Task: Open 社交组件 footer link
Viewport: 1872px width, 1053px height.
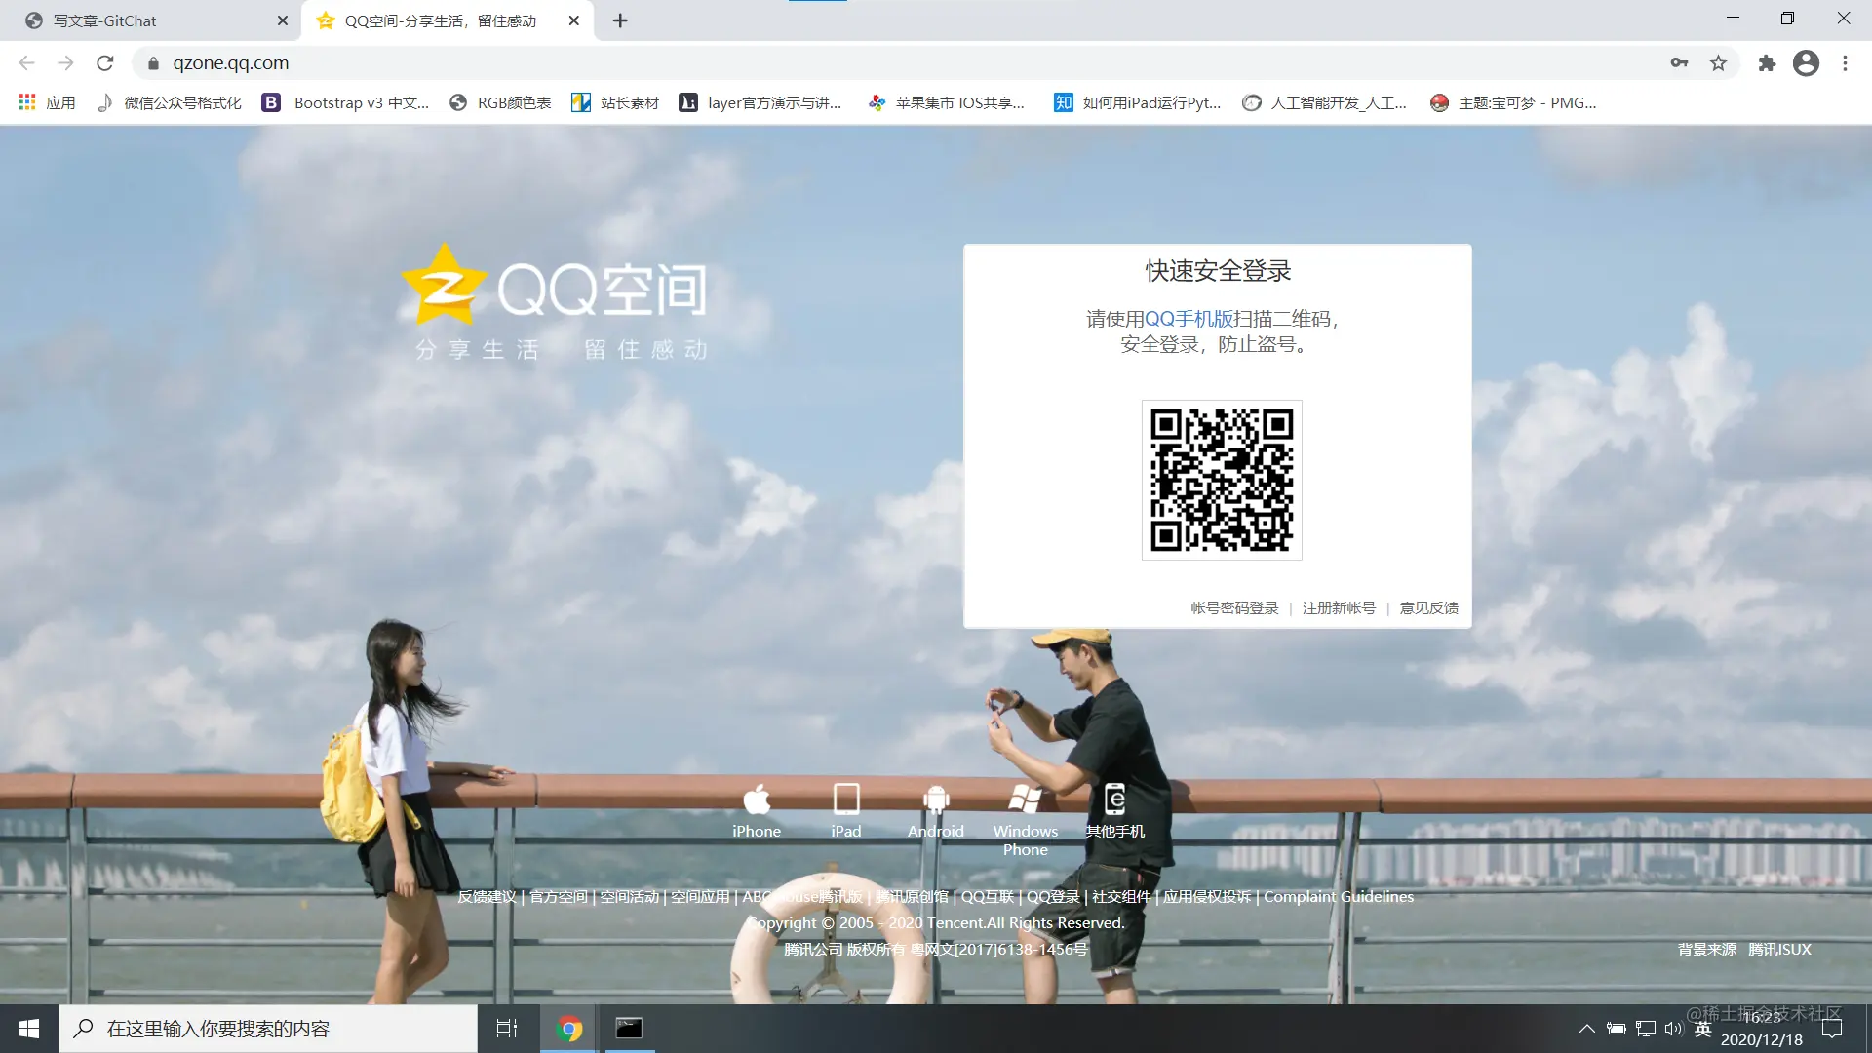Action: 1121,897
